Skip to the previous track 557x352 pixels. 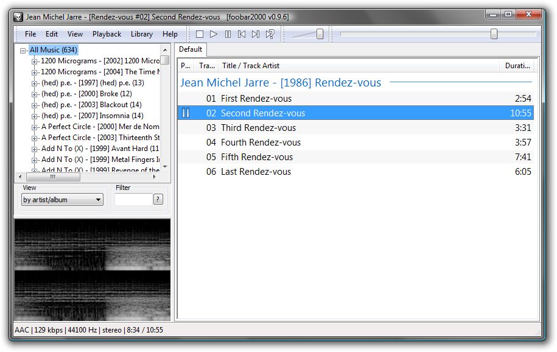pos(242,34)
